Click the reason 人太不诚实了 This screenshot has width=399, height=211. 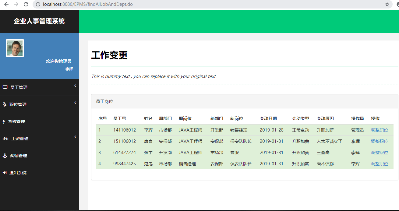tap(330, 141)
